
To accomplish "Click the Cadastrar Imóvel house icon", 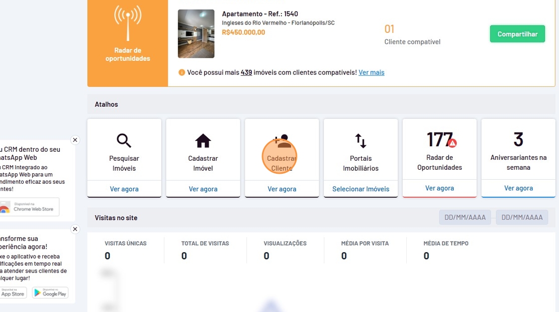I will (x=203, y=141).
